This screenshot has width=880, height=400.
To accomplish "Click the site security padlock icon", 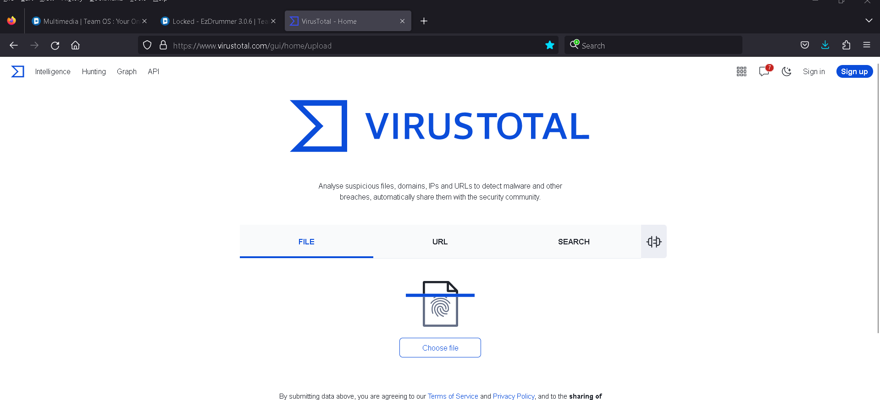I will [x=163, y=45].
